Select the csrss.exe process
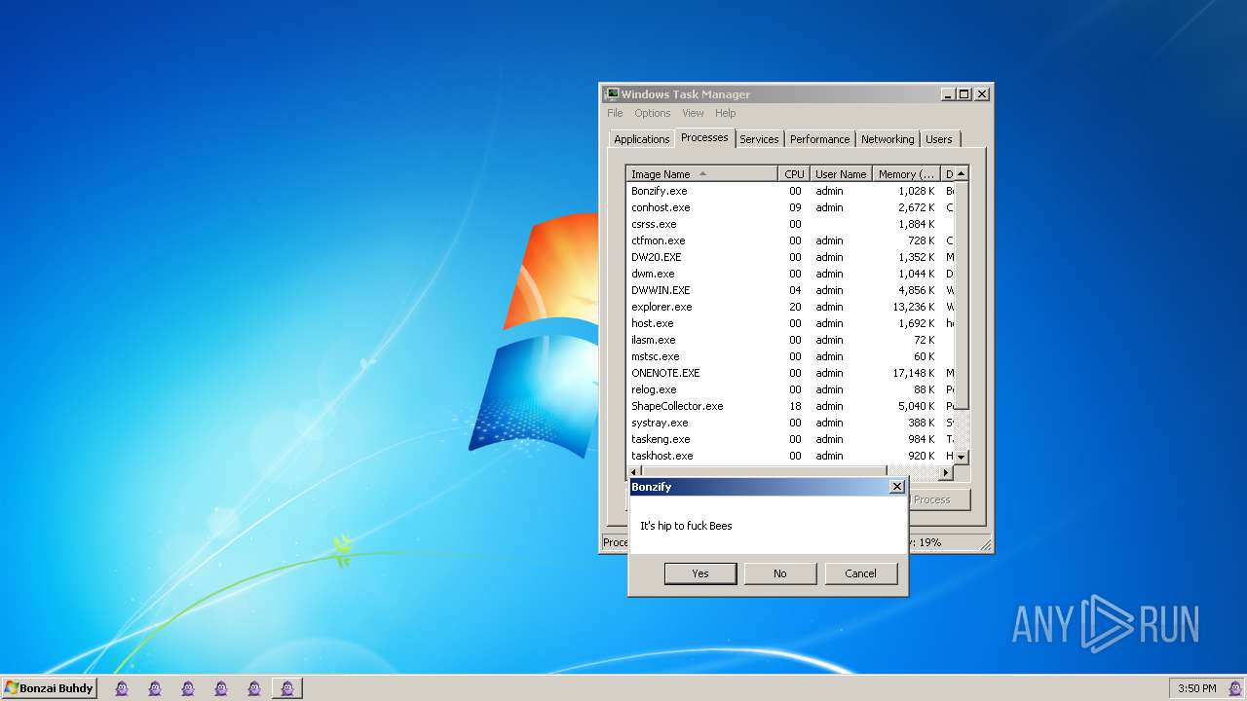This screenshot has height=701, width=1247. pyautogui.click(x=789, y=224)
